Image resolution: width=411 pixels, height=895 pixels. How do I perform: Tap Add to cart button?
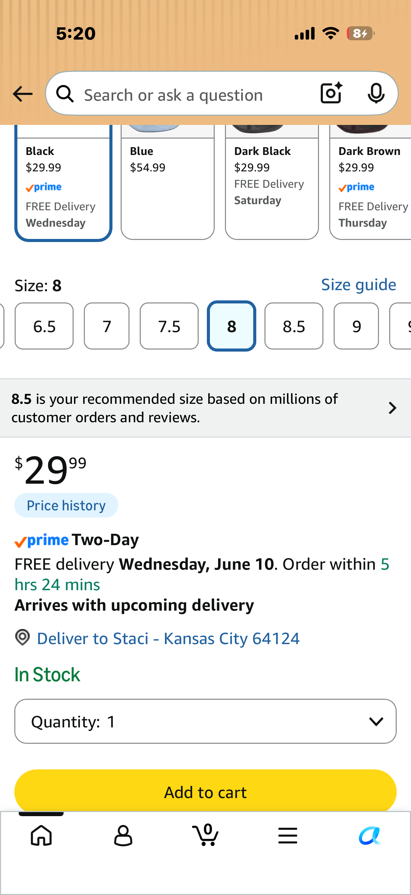click(205, 792)
